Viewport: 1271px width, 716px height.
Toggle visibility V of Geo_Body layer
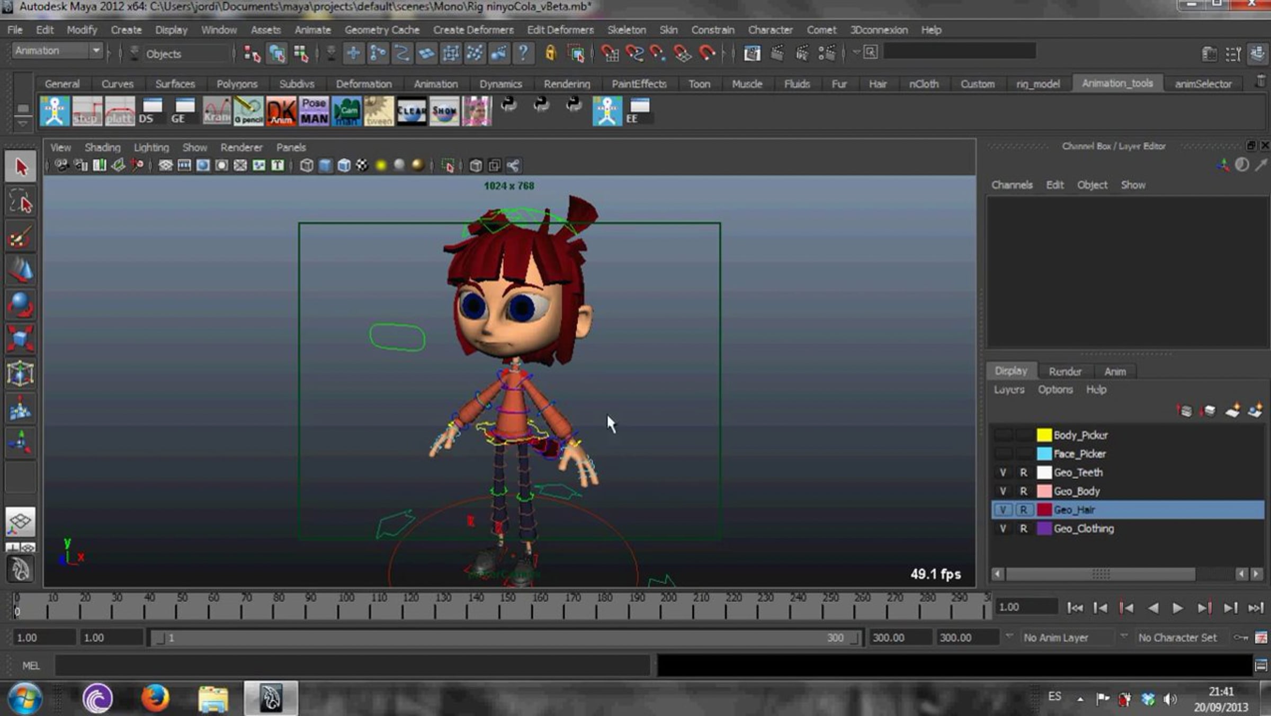tap(1003, 491)
